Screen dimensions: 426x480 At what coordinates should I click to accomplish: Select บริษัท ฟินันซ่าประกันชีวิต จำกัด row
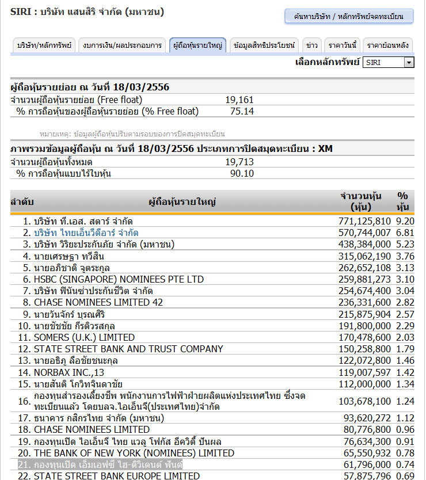click(x=212, y=291)
